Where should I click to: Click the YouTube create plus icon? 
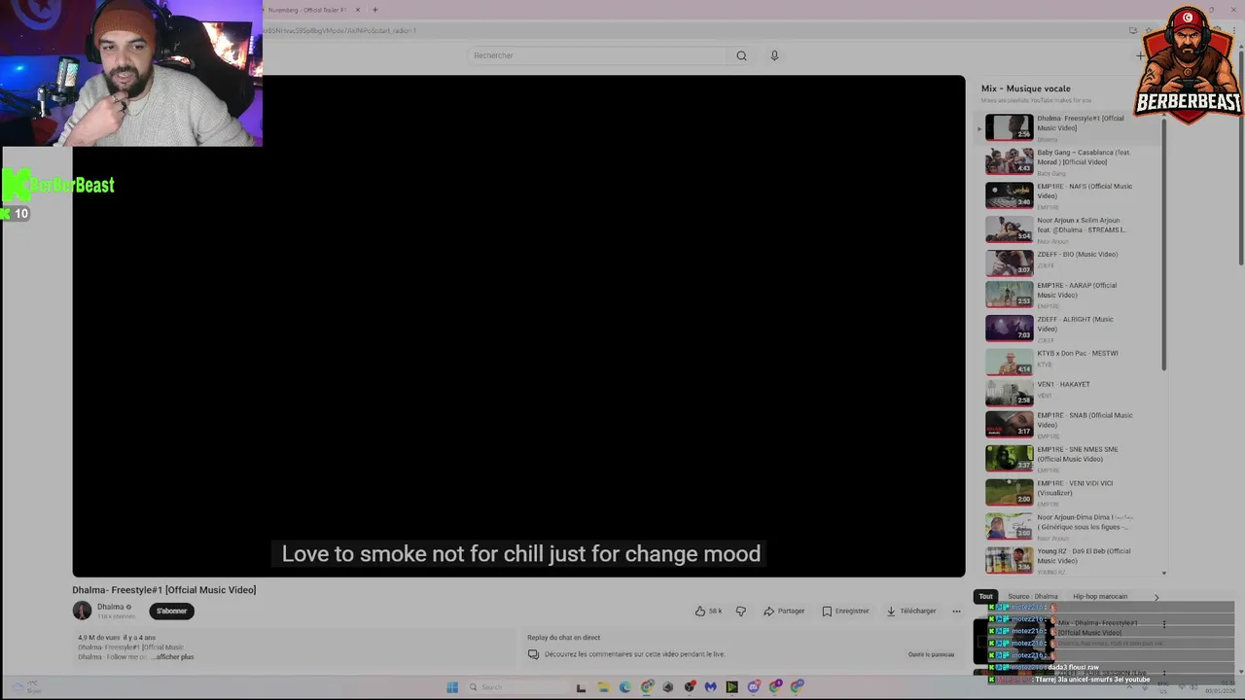pyautogui.click(x=1140, y=55)
